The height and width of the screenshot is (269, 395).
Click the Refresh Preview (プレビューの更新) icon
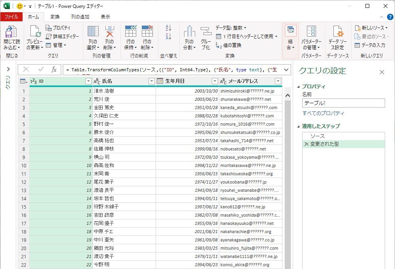click(x=35, y=32)
